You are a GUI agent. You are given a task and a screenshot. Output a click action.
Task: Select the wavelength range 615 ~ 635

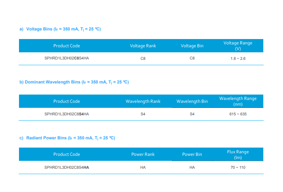(238, 114)
